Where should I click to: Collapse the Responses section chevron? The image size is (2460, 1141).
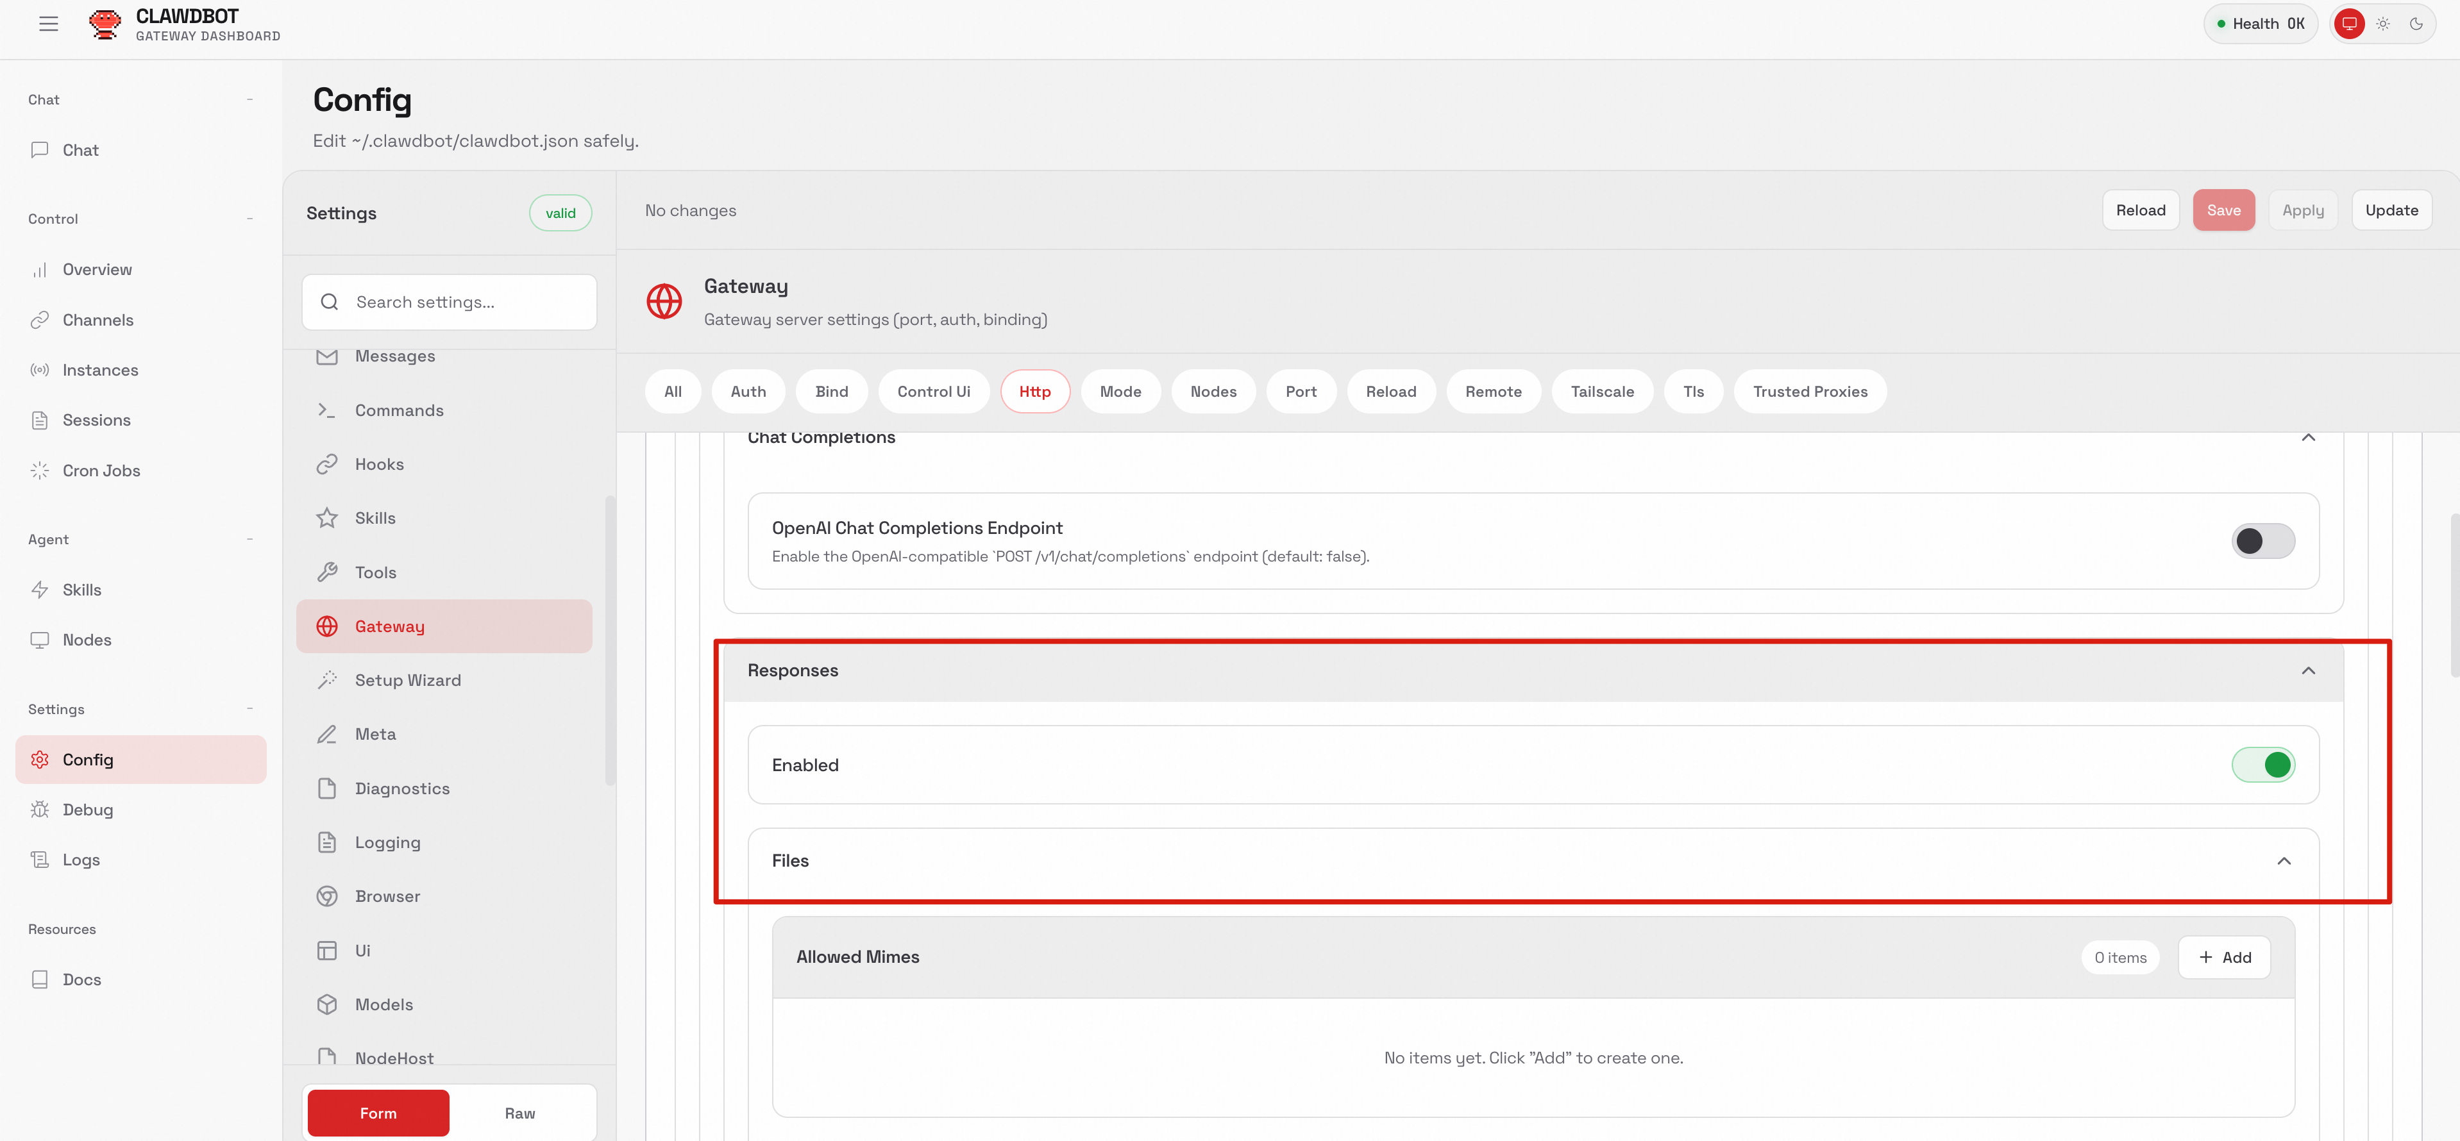(x=2307, y=670)
